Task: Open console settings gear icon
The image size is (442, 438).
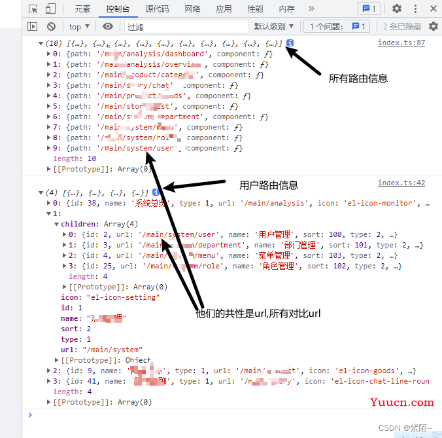Action: 433,27
